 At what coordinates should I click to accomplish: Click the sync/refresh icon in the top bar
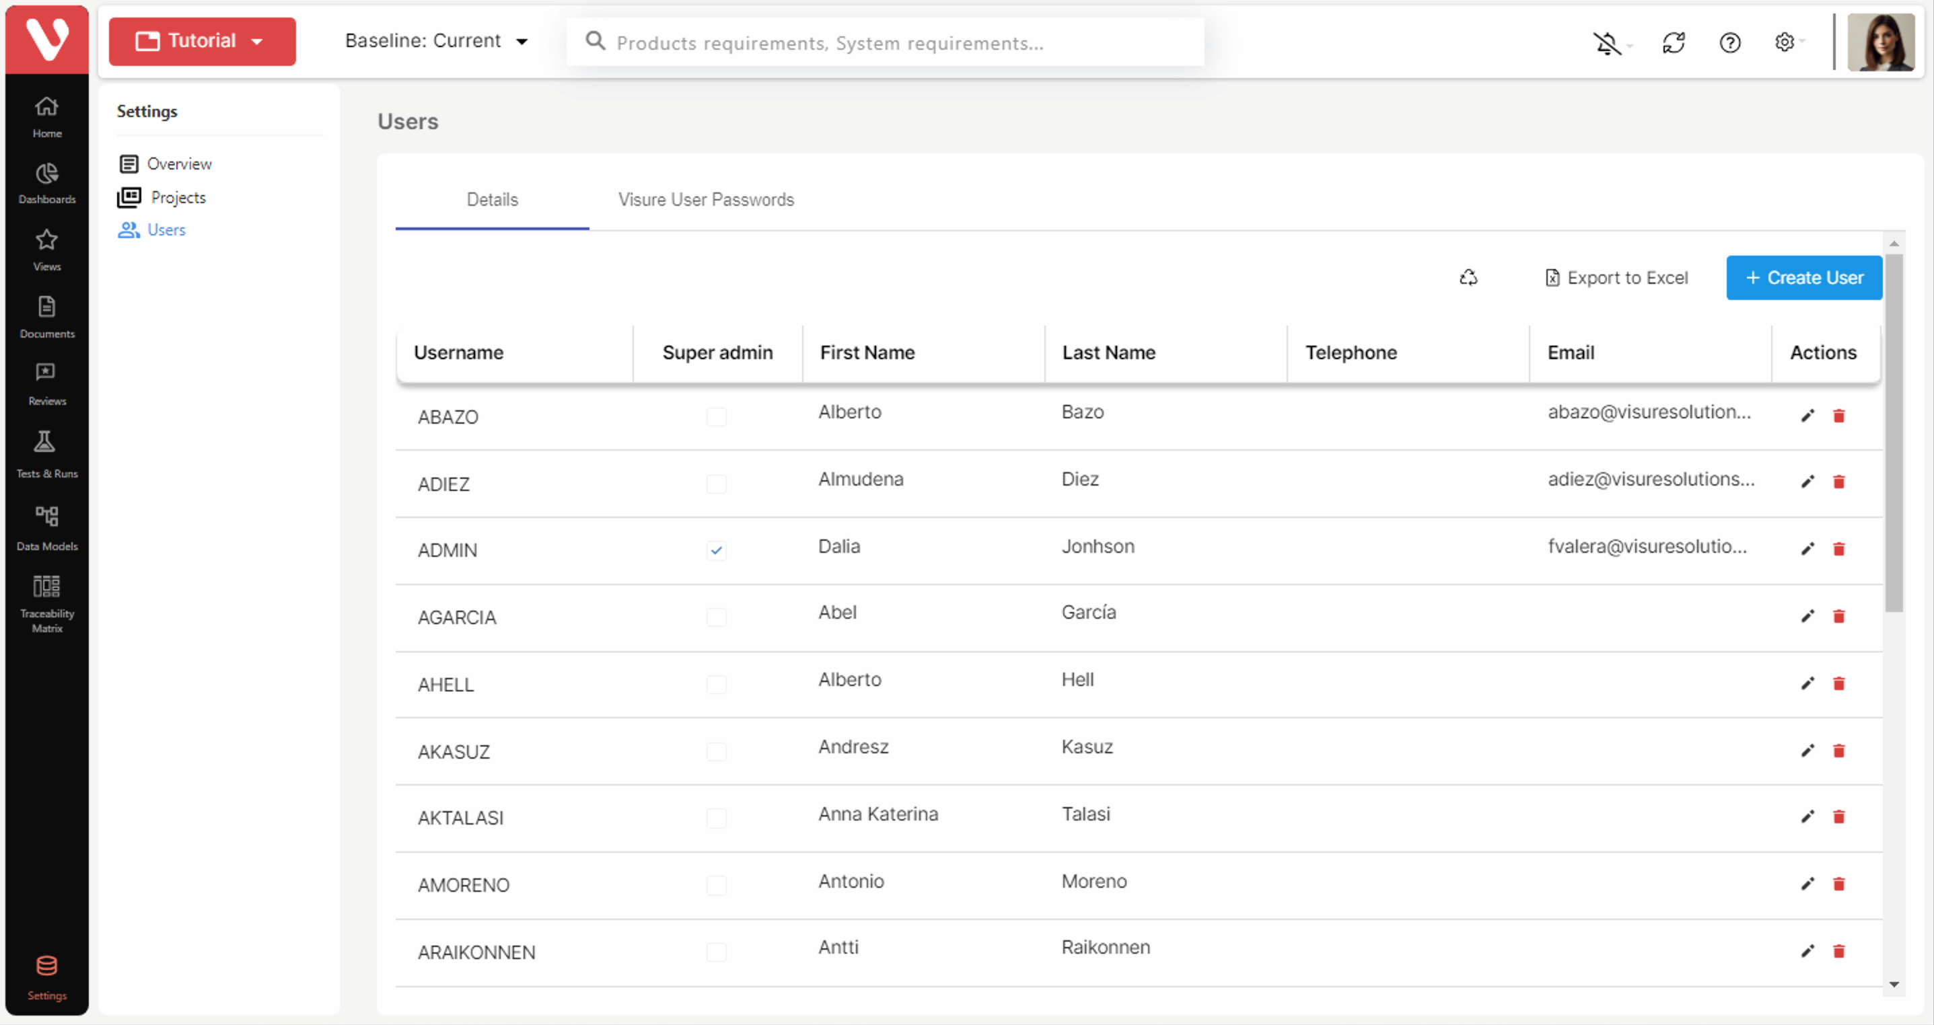tap(1674, 43)
